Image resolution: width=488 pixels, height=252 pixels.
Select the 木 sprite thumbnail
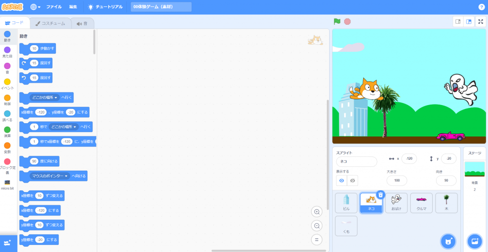(447, 203)
